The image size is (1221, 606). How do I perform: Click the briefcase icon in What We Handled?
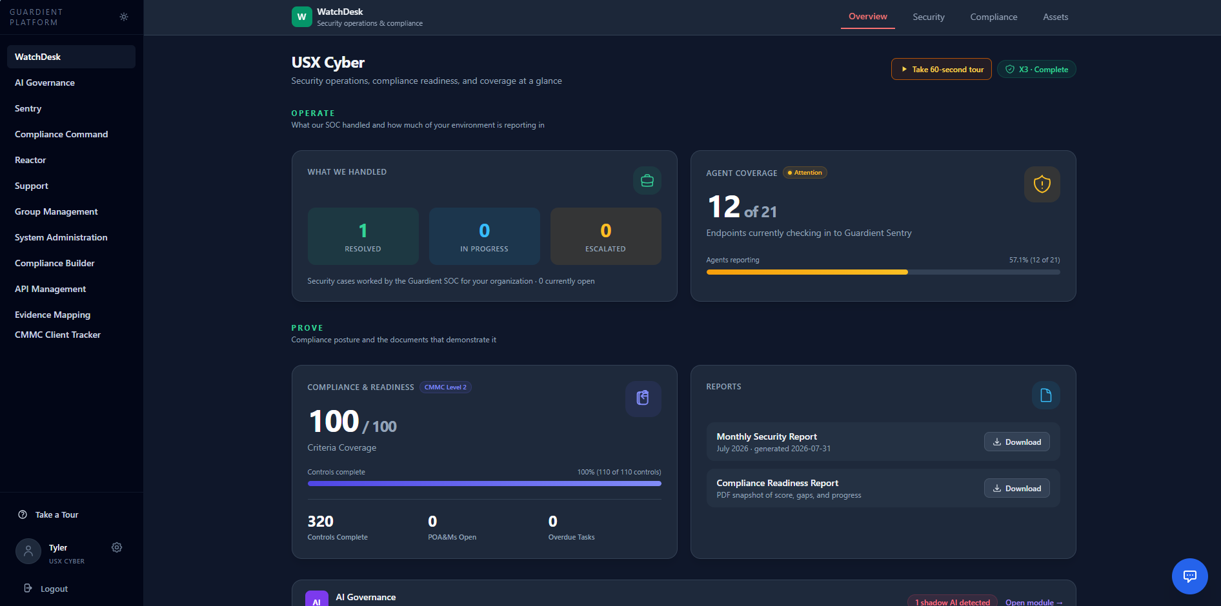[647, 181]
